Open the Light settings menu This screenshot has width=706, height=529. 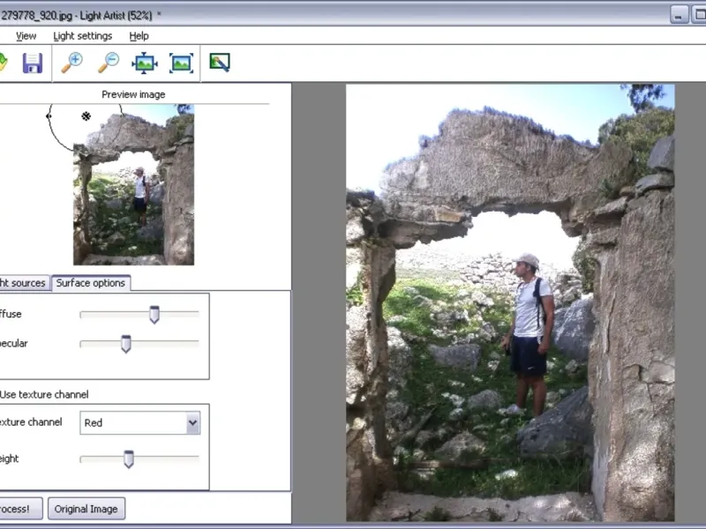pos(83,36)
